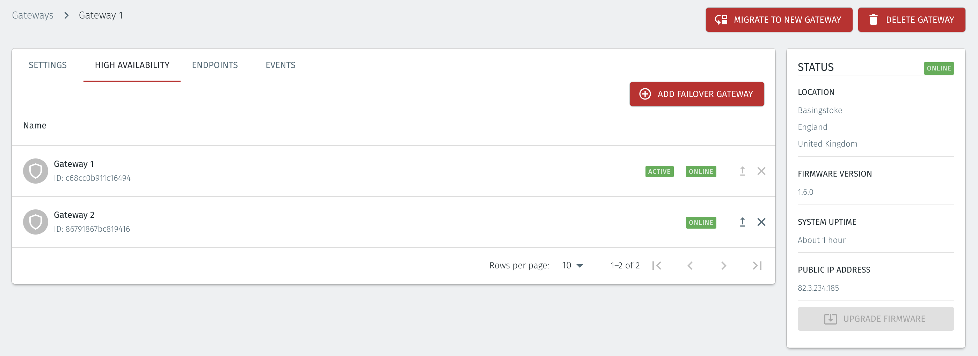Select the Settings tab
Screen dimensions: 978x356
point(48,65)
